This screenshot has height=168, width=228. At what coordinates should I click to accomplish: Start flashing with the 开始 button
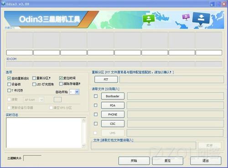pos(134,161)
